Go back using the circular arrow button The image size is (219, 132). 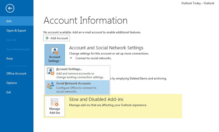click(10, 8)
